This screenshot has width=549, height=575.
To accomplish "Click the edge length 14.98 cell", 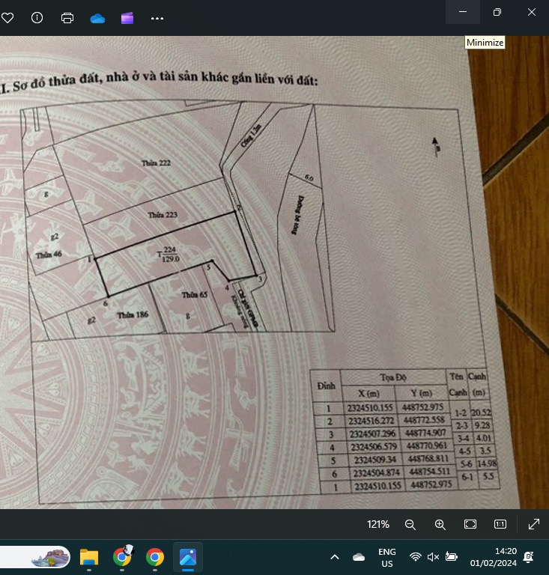I will (x=487, y=463).
